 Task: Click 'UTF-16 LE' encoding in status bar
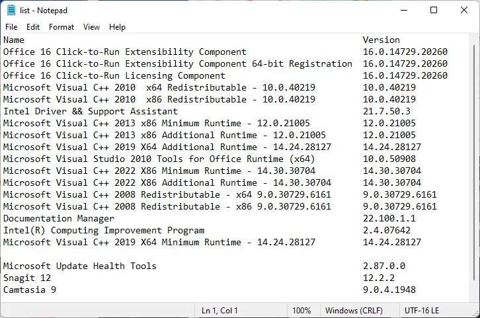pos(422,311)
